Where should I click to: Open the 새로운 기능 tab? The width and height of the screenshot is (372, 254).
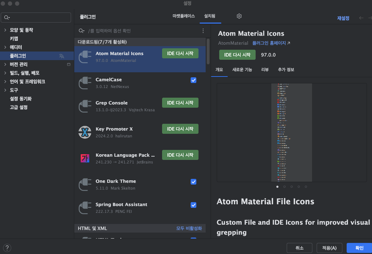[x=242, y=70]
